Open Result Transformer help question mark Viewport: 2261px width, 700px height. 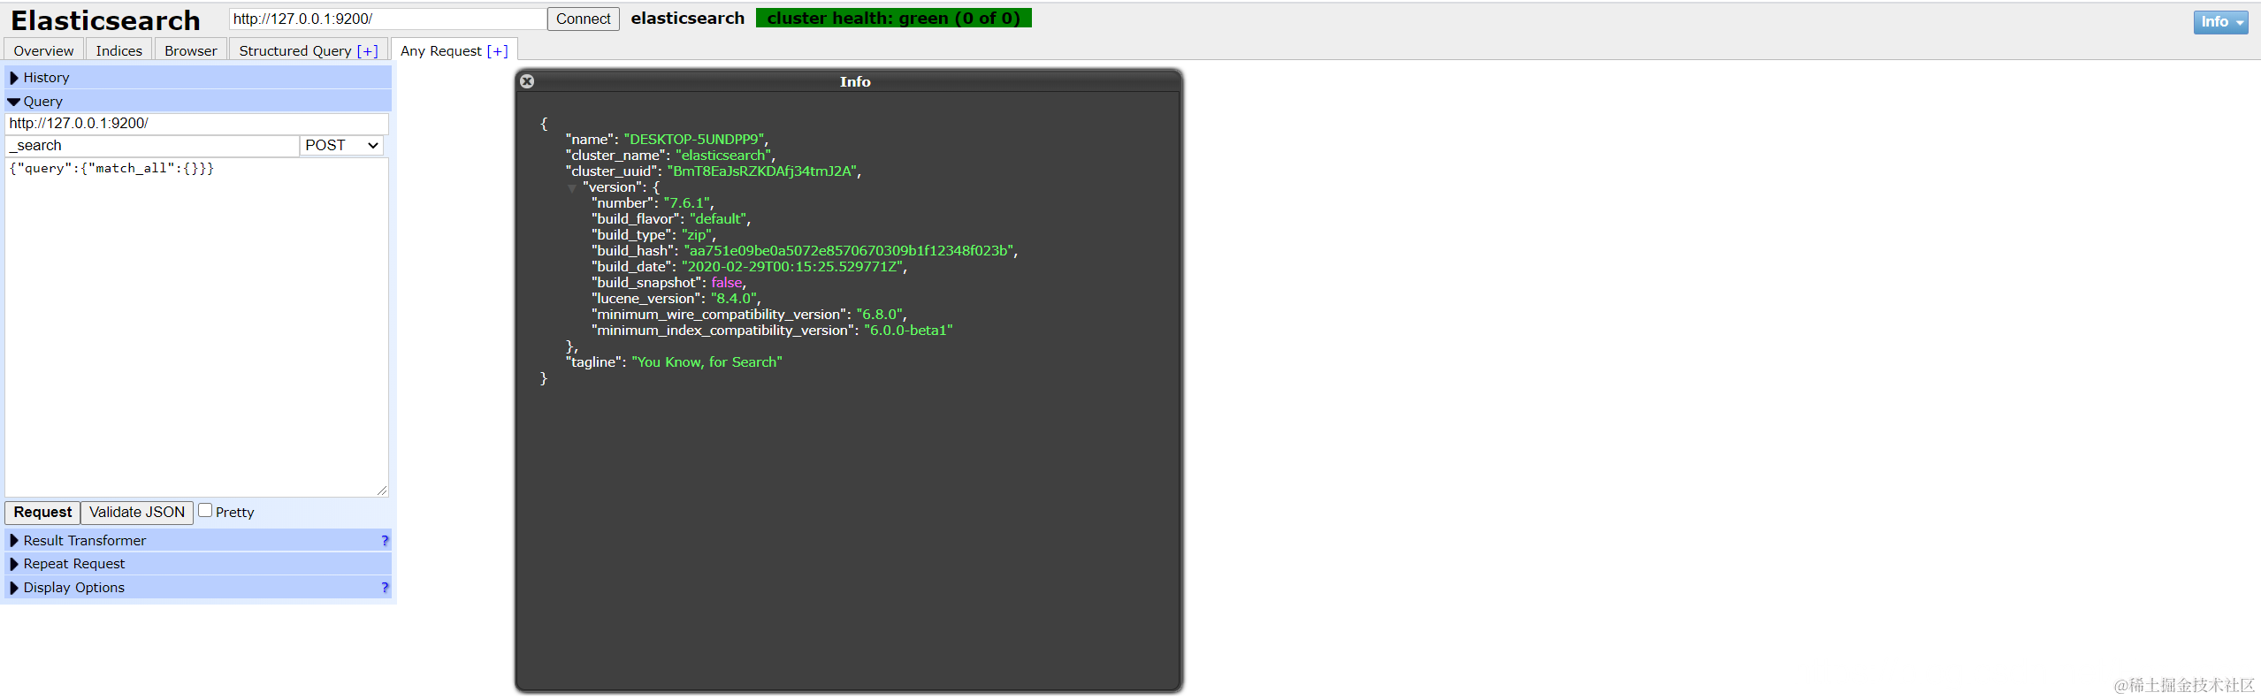click(385, 540)
